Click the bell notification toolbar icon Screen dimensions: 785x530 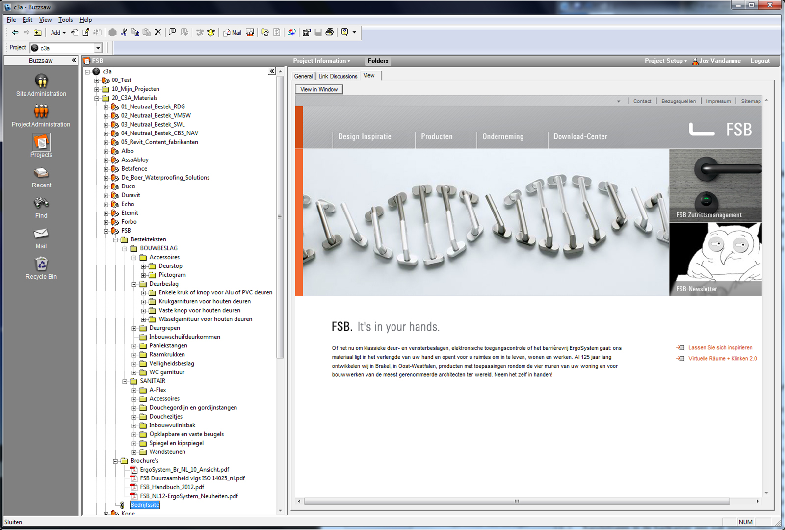(x=211, y=32)
